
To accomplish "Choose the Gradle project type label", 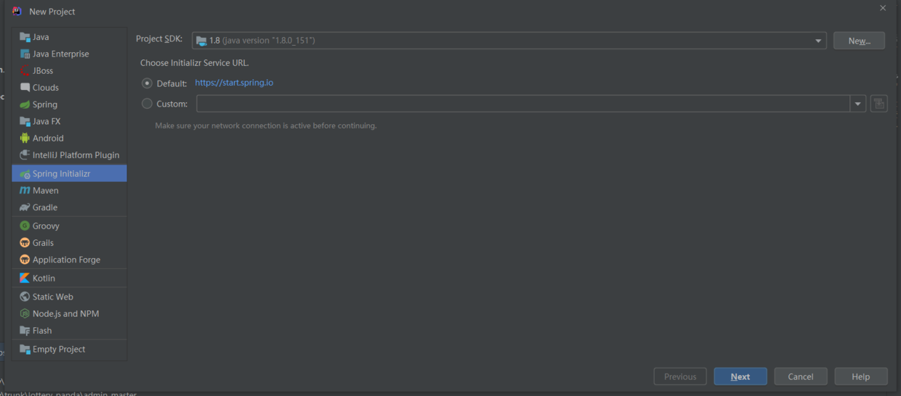I will point(45,207).
